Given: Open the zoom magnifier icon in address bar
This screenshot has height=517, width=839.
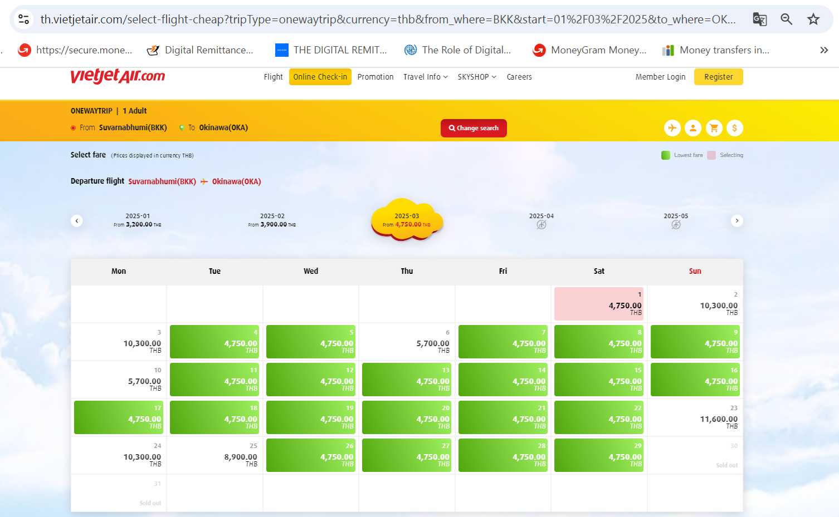Looking at the screenshot, I should coord(787,19).
